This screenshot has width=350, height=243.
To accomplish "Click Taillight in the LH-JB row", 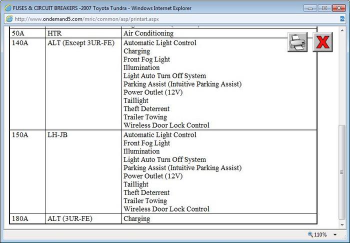I will click(x=135, y=184).
